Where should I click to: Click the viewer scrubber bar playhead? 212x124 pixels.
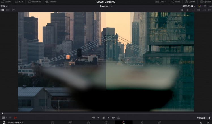(x=2, y=114)
